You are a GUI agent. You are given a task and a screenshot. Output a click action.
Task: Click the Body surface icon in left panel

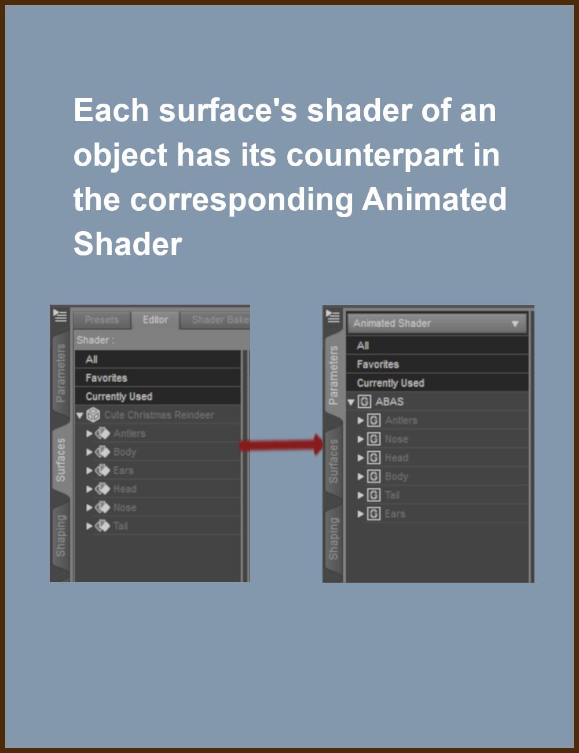[102, 452]
